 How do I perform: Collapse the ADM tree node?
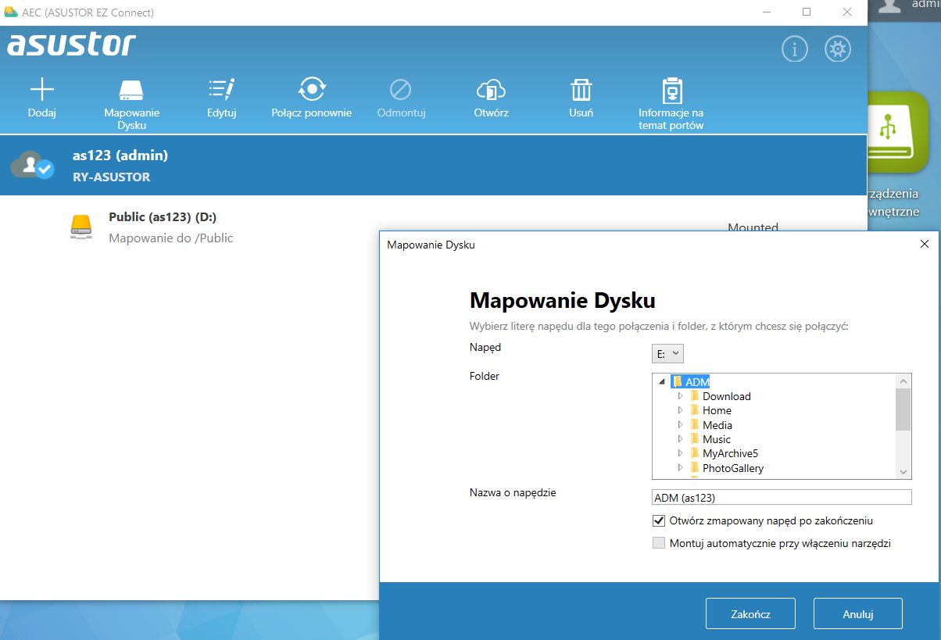(663, 382)
